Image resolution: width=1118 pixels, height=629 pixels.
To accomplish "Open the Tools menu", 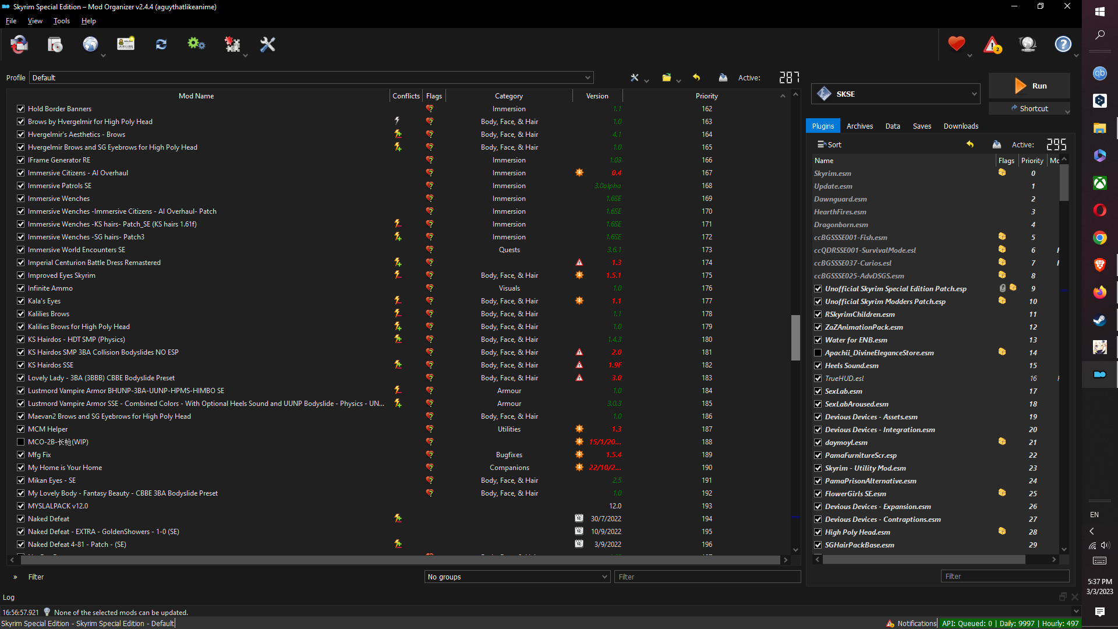I will point(61,21).
